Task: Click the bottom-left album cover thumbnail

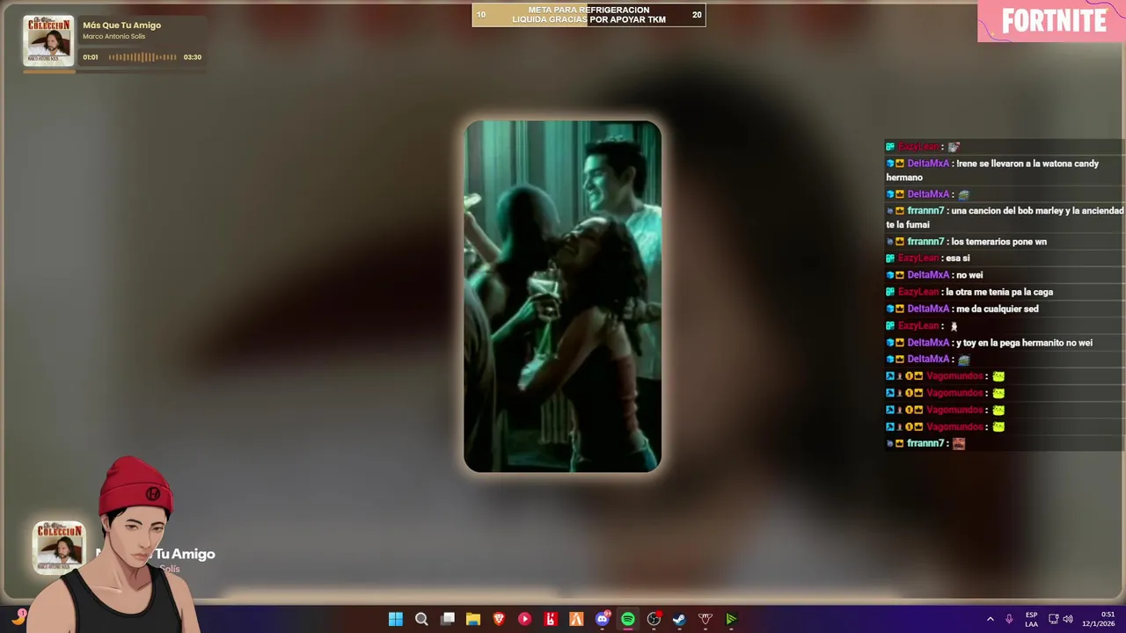Action: [x=59, y=547]
